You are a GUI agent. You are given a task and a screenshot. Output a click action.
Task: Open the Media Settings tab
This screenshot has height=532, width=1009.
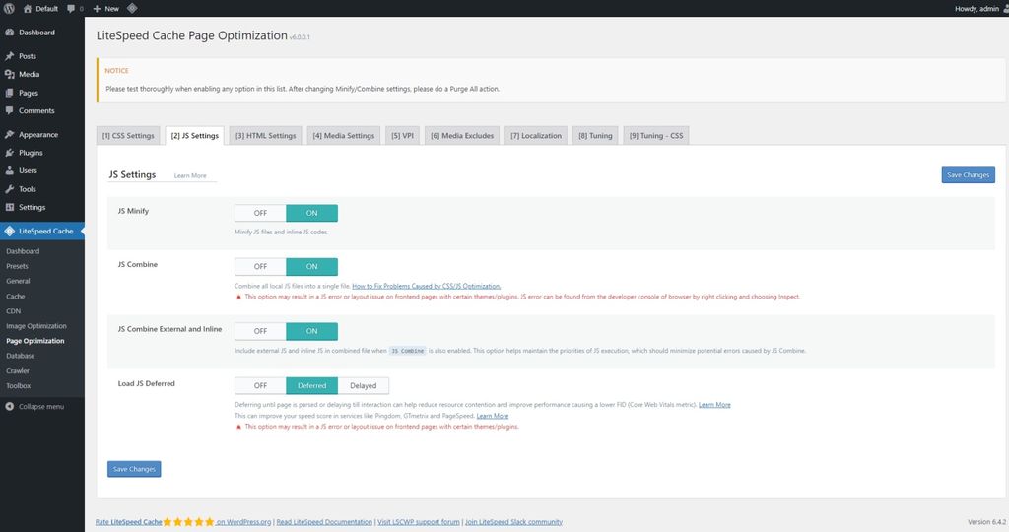[x=344, y=136]
